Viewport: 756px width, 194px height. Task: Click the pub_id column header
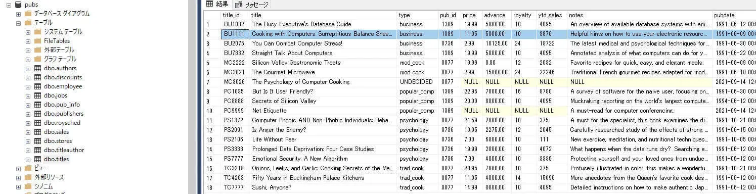tap(449, 15)
